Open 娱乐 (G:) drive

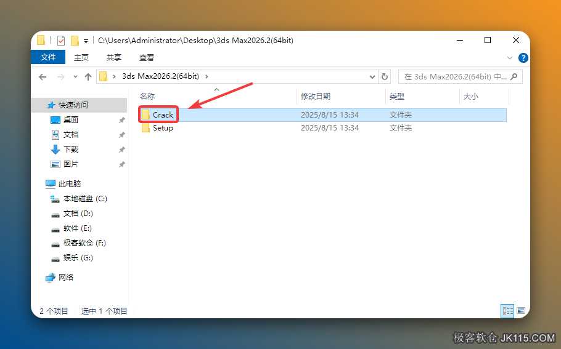click(78, 257)
